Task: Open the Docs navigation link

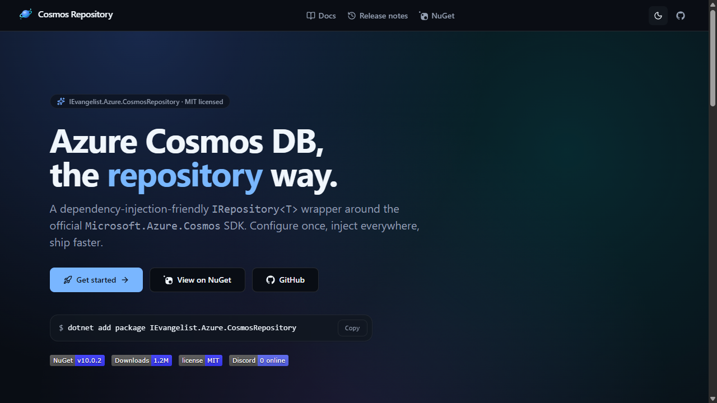Action: 321,16
